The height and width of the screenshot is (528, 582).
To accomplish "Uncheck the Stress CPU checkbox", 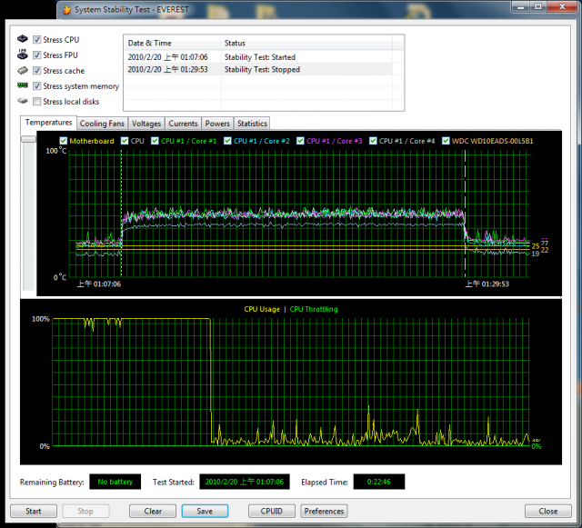I will (x=36, y=40).
